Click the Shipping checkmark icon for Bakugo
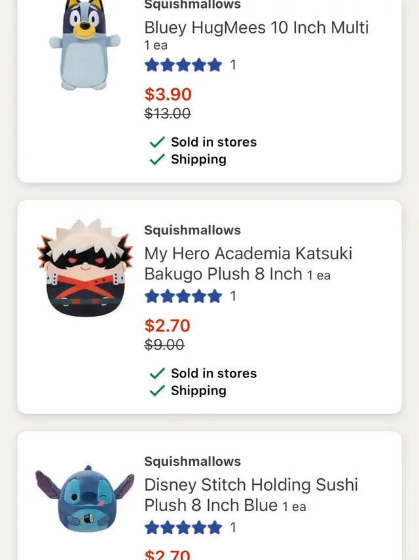419x560 pixels. (157, 391)
